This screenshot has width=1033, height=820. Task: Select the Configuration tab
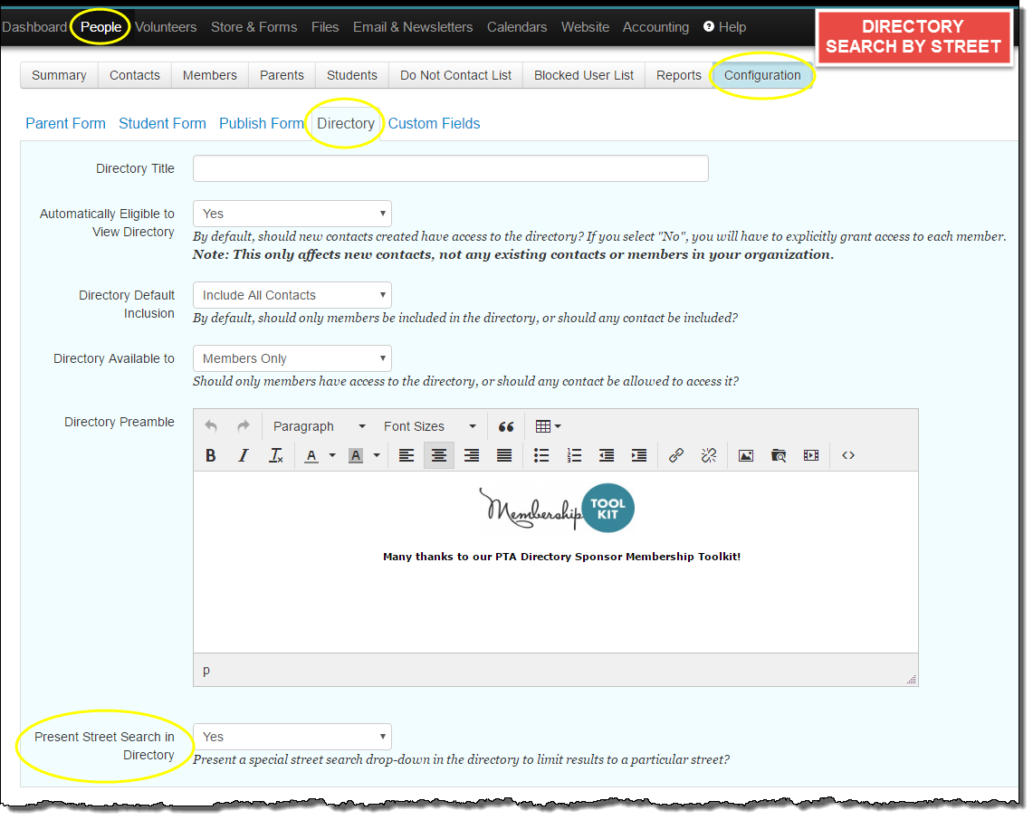[762, 75]
